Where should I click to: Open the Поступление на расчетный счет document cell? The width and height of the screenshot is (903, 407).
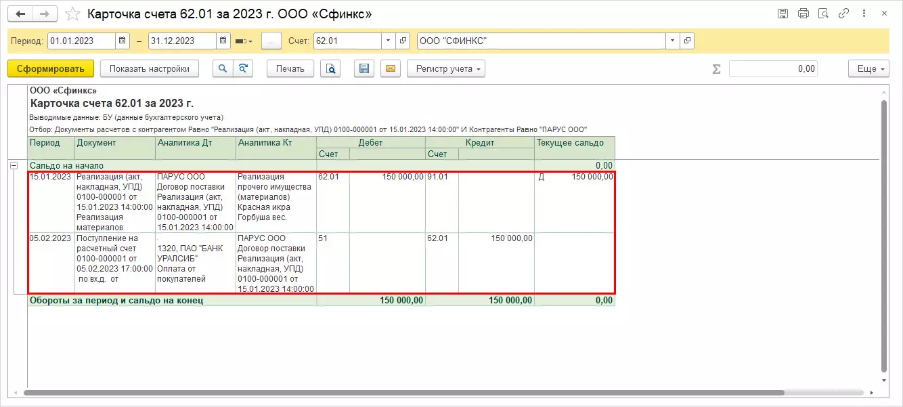[115, 263]
